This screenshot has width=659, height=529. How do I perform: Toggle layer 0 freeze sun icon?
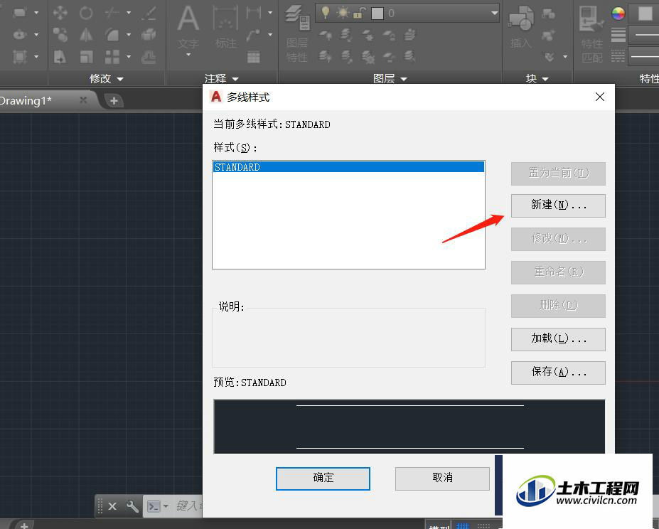pyautogui.click(x=343, y=13)
